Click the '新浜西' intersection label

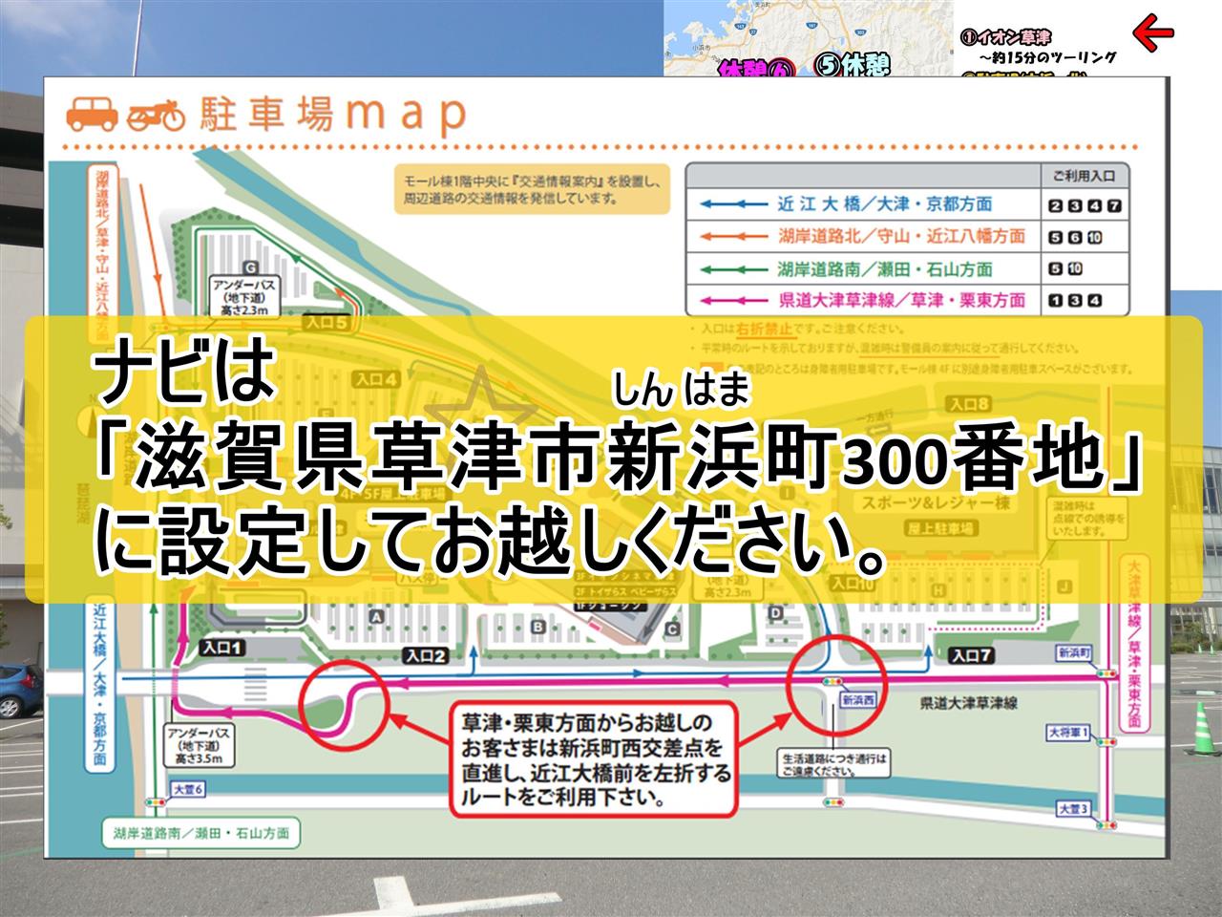(857, 699)
